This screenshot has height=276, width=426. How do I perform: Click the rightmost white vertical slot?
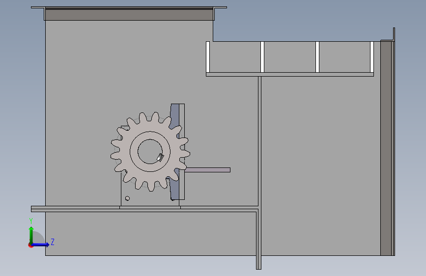pyautogui.click(x=372, y=57)
